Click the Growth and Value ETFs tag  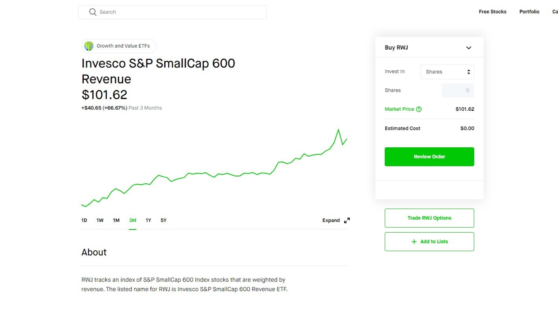123,46
